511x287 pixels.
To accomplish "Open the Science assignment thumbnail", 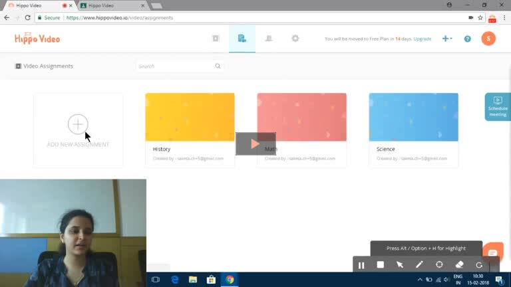I will pyautogui.click(x=413, y=117).
